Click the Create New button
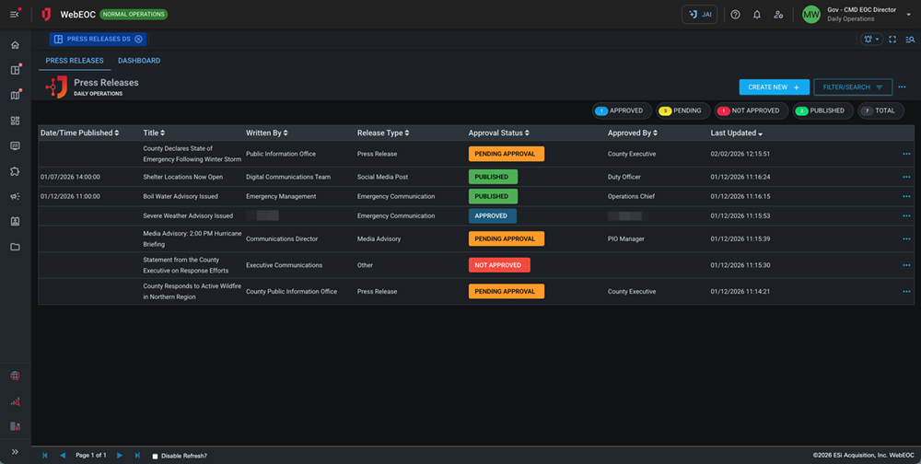 point(774,87)
